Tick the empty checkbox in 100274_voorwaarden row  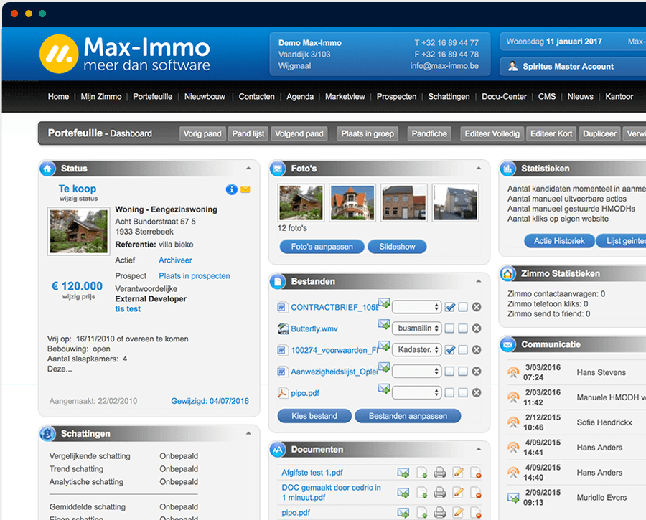(463, 350)
